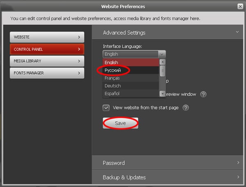Screen dimensions: 246x187
Task: Go to the MEDIA LIBRARY category
Action: [47, 61]
